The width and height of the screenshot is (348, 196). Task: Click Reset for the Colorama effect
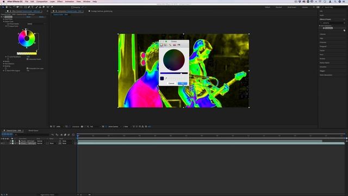pyautogui.click(x=28, y=17)
